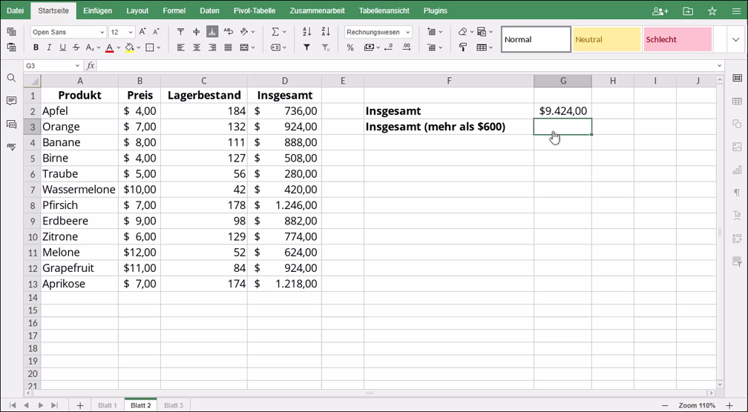
Task: Apply percent style to the cell
Action: pos(350,47)
